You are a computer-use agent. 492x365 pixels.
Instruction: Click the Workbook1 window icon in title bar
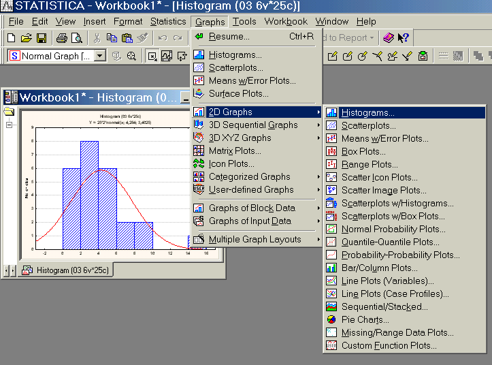12,97
